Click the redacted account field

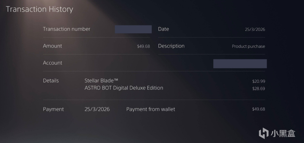point(240,64)
